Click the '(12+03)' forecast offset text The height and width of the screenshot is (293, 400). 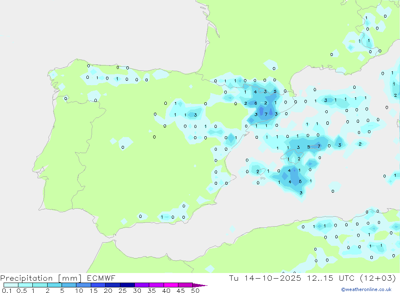378,278
